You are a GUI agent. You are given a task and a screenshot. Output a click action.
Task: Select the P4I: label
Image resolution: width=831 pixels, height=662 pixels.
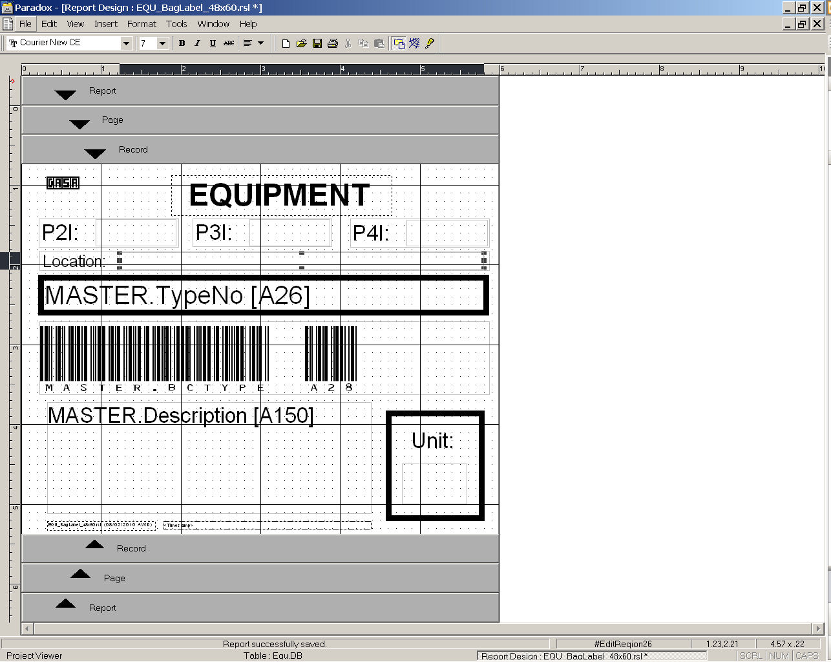[371, 233]
